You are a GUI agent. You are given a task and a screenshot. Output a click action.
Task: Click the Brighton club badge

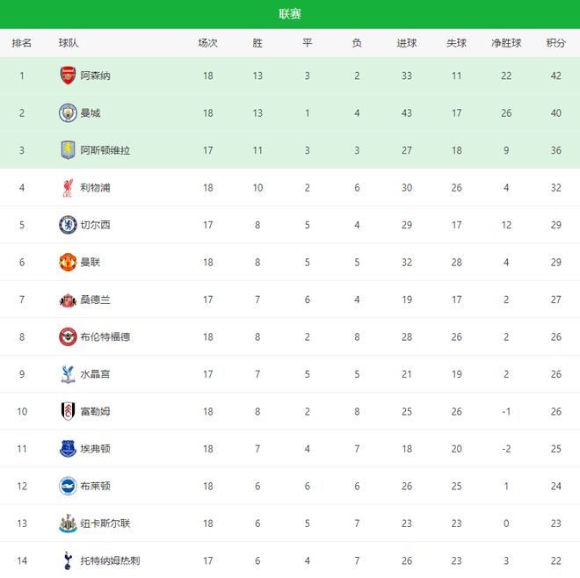(68, 486)
